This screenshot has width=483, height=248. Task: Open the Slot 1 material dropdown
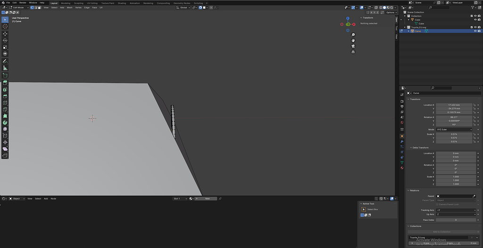(x=180, y=198)
